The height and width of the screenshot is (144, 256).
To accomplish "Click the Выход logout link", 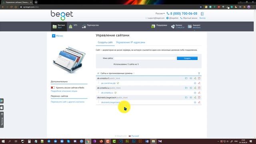I will coord(202,18).
